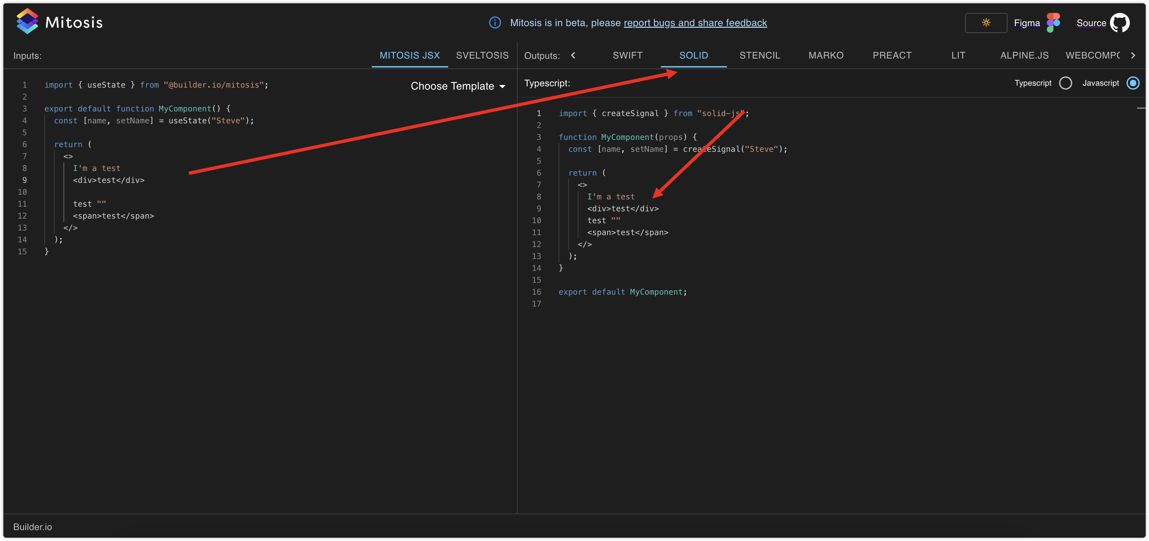
Task: Select the Typescript radio button
Action: pyautogui.click(x=1066, y=83)
